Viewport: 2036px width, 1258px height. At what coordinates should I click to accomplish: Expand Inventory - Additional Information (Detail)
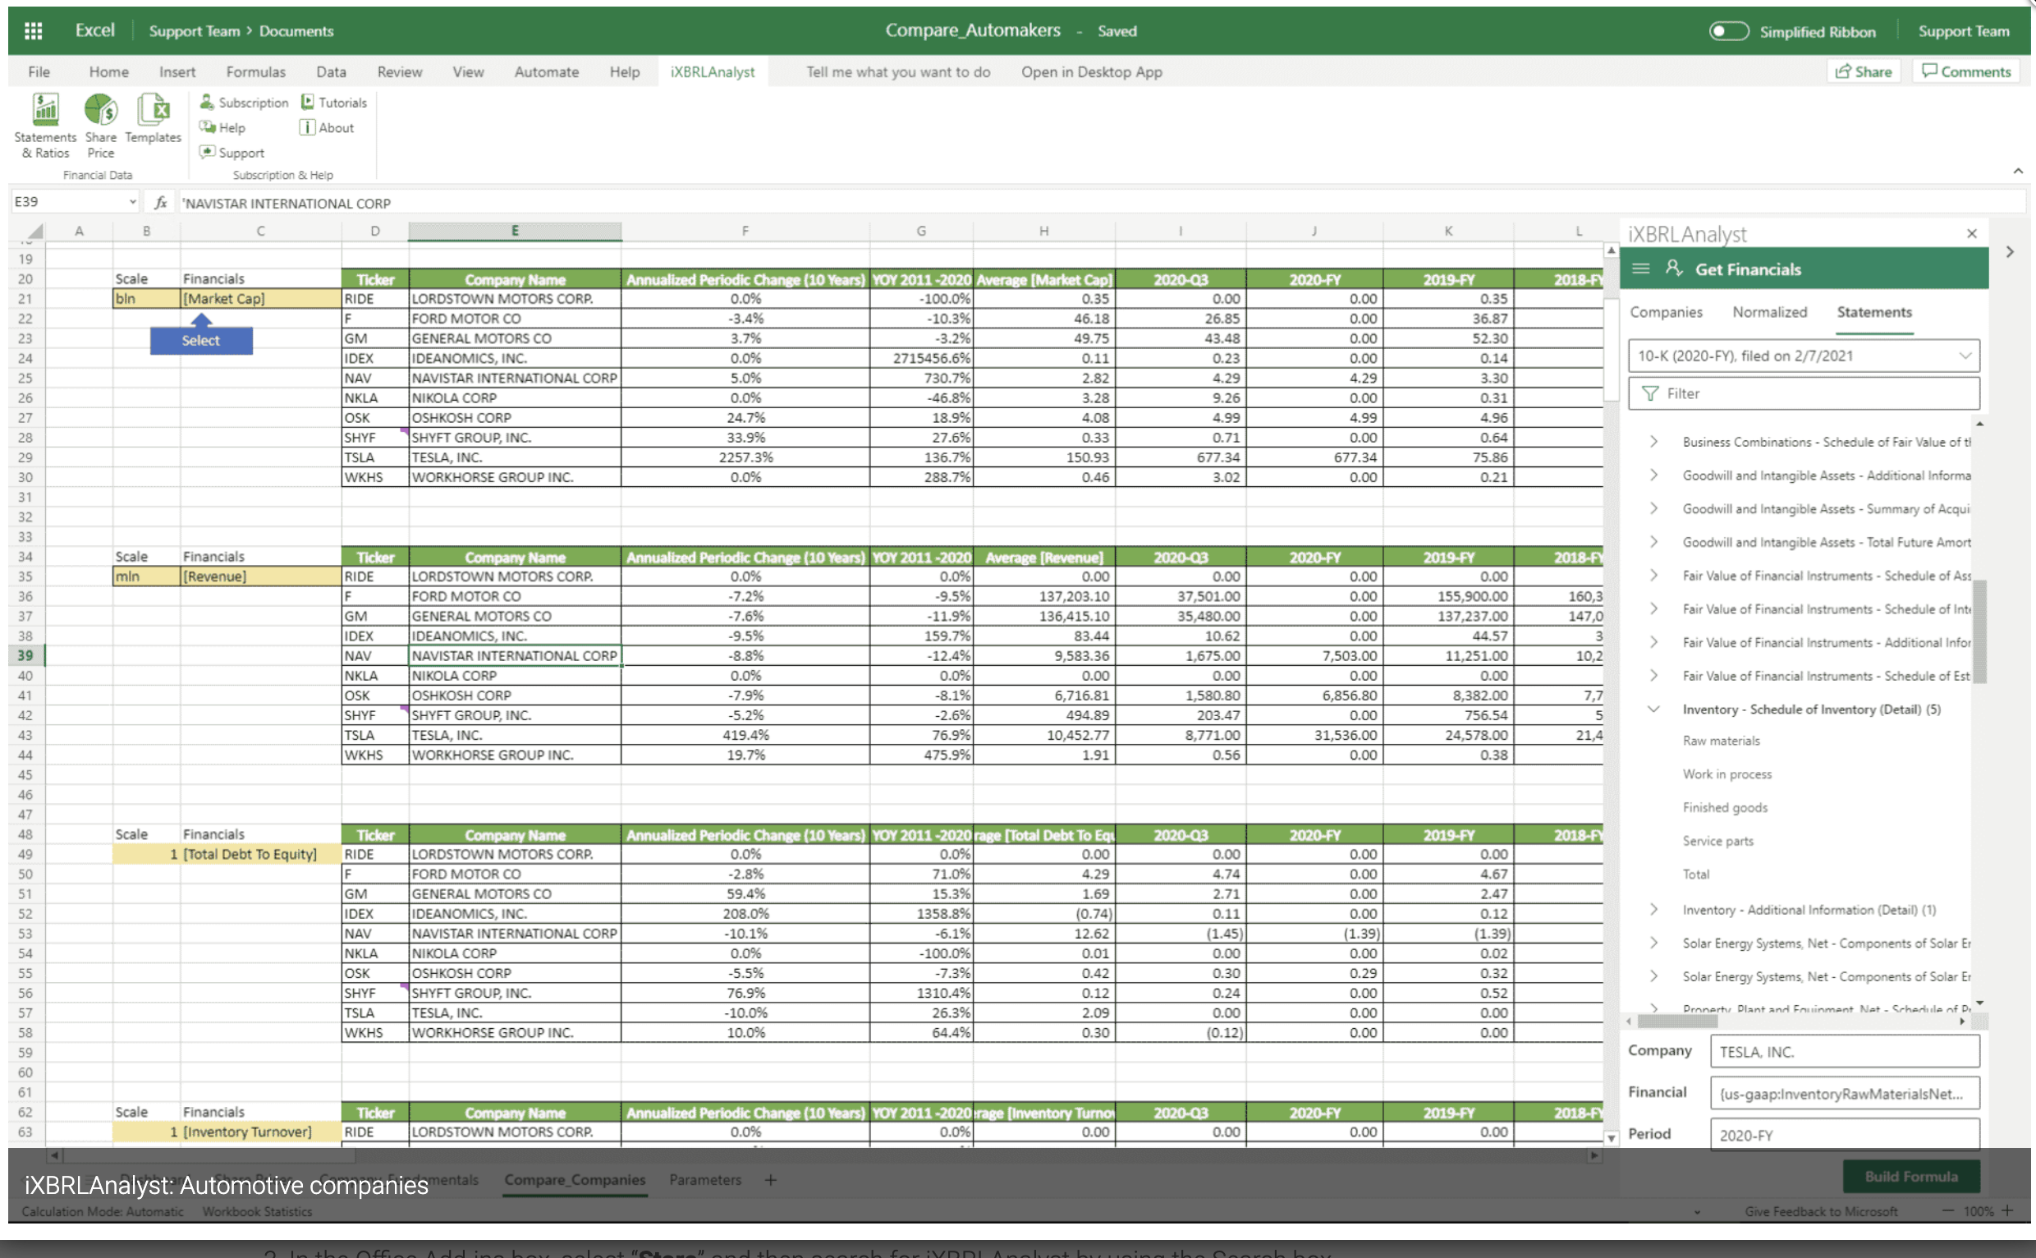pos(1653,909)
